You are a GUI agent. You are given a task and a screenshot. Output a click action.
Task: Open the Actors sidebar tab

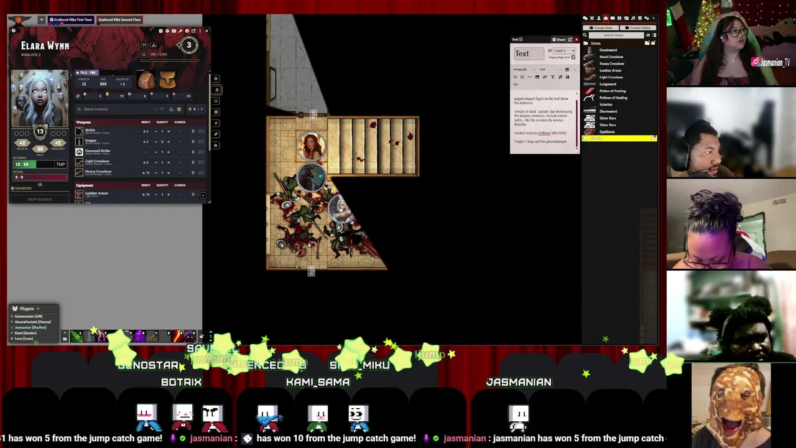click(599, 18)
